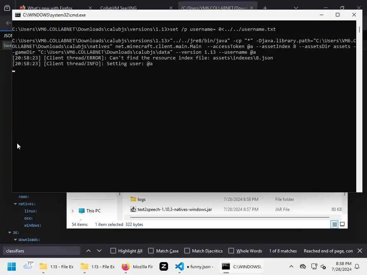Click the "1 of 8 matches" text
The height and width of the screenshot is (275, 367).
(x=283, y=251)
